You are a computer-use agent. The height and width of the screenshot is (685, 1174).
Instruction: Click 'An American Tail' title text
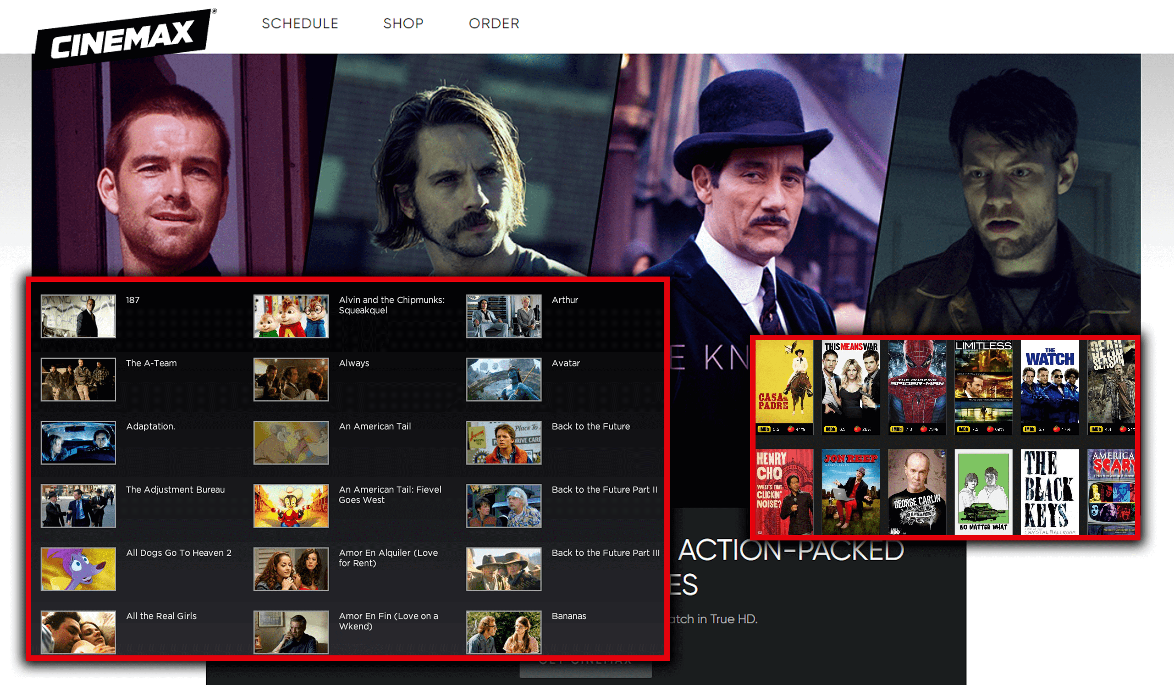(375, 427)
